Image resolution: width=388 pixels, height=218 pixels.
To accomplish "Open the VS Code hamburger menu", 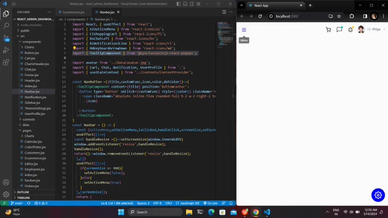I will [x=14, y=4].
